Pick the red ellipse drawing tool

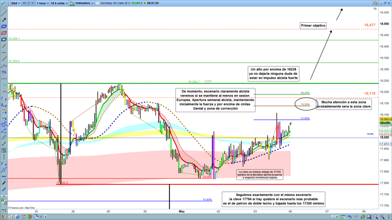point(4,32)
